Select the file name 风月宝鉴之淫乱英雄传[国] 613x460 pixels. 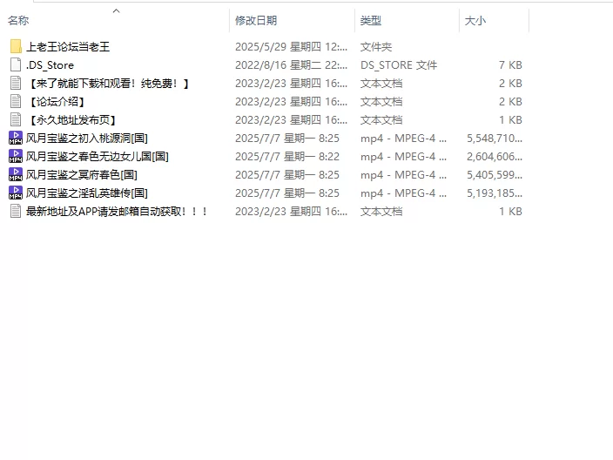(87, 193)
